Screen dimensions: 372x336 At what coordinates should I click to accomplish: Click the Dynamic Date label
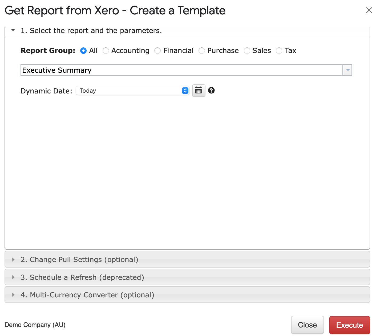[46, 91]
